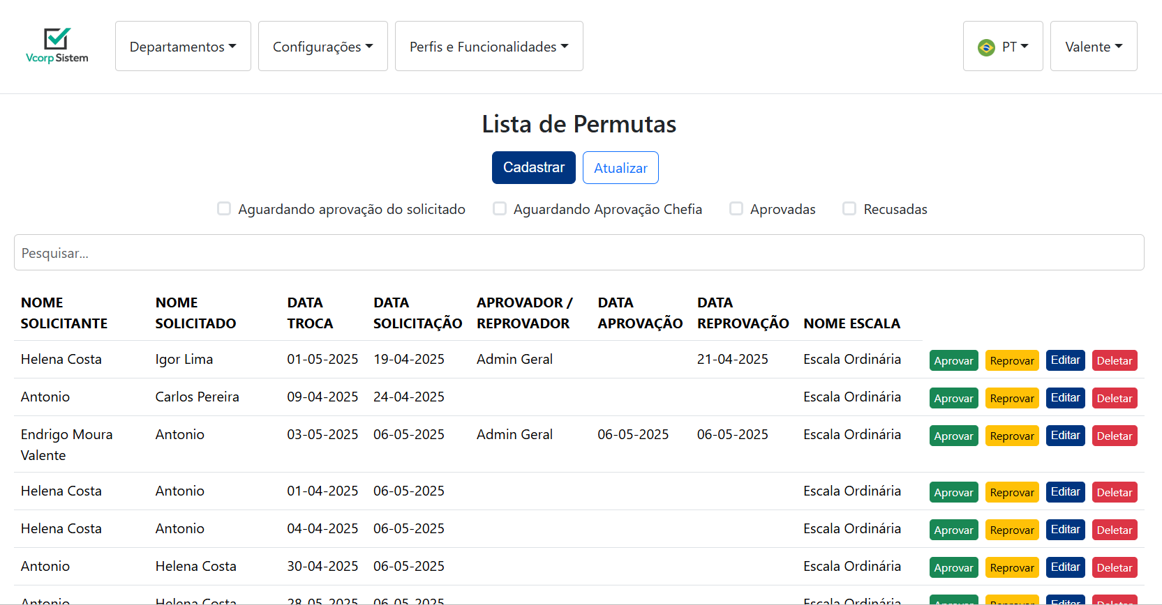Click the Lista de Permutas heading
The image size is (1162, 605).
[x=579, y=124]
